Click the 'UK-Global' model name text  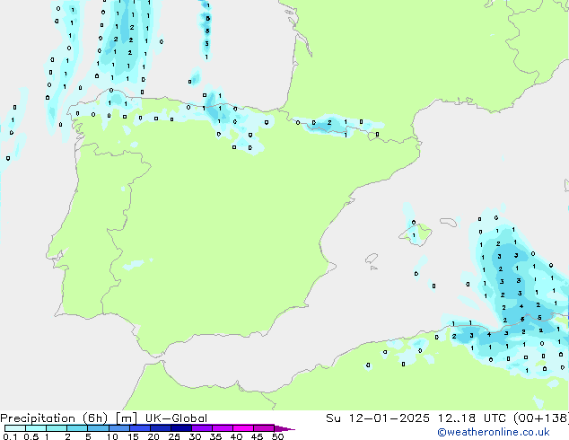coord(177,418)
